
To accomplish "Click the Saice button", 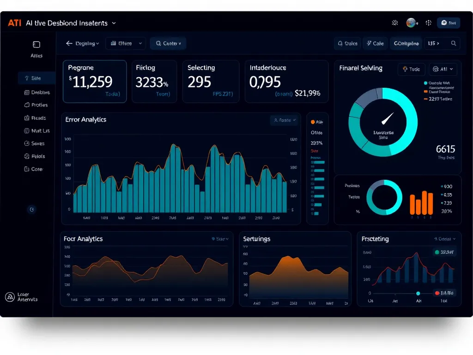I will click(x=347, y=43).
